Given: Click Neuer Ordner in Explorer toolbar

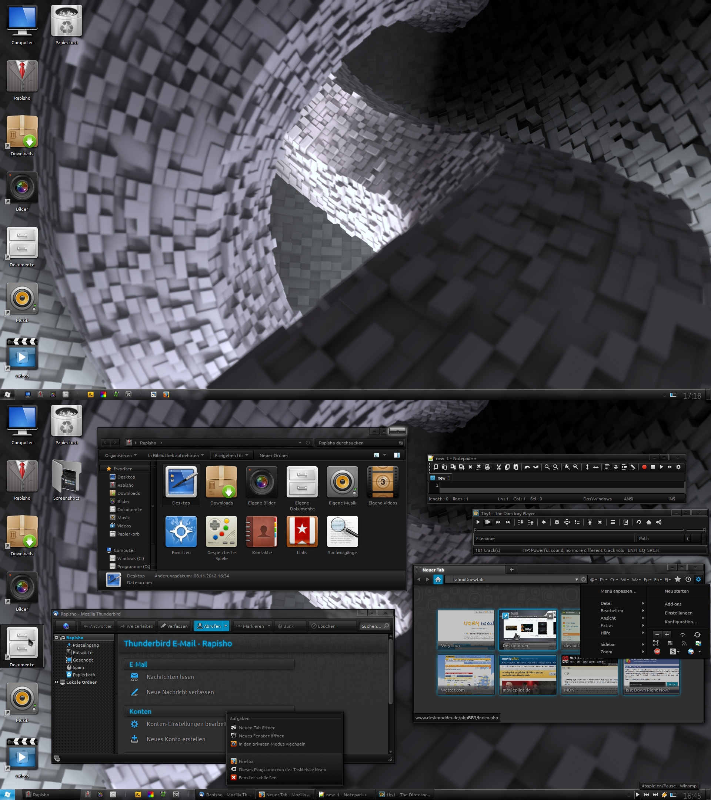Looking at the screenshot, I should (274, 455).
